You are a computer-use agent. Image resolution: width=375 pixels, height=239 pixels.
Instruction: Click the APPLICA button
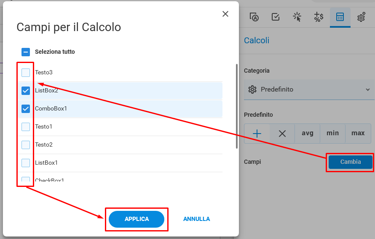pos(137,219)
